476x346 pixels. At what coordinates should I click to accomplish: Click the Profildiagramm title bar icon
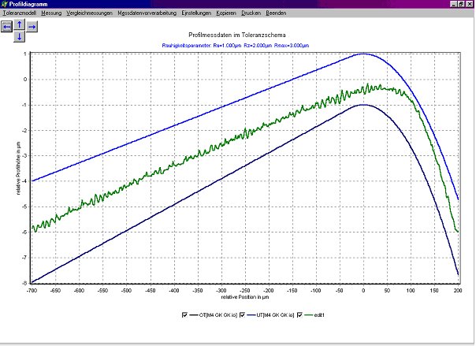(x=6, y=5)
